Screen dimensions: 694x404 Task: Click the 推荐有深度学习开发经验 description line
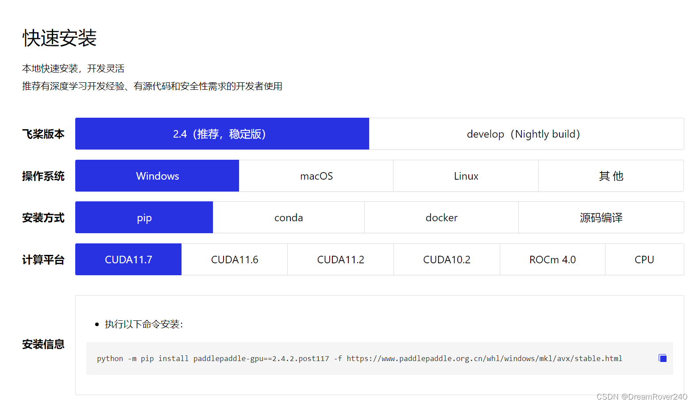tap(152, 86)
